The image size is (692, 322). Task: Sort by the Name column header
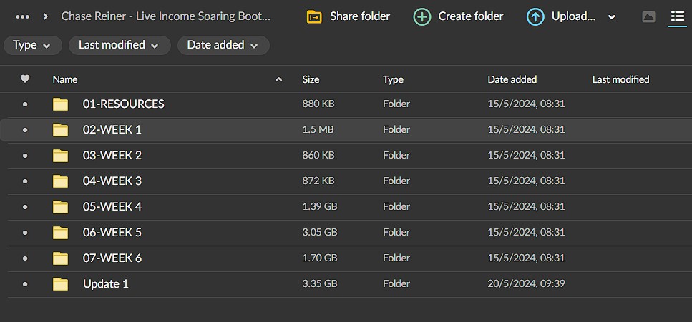[65, 79]
